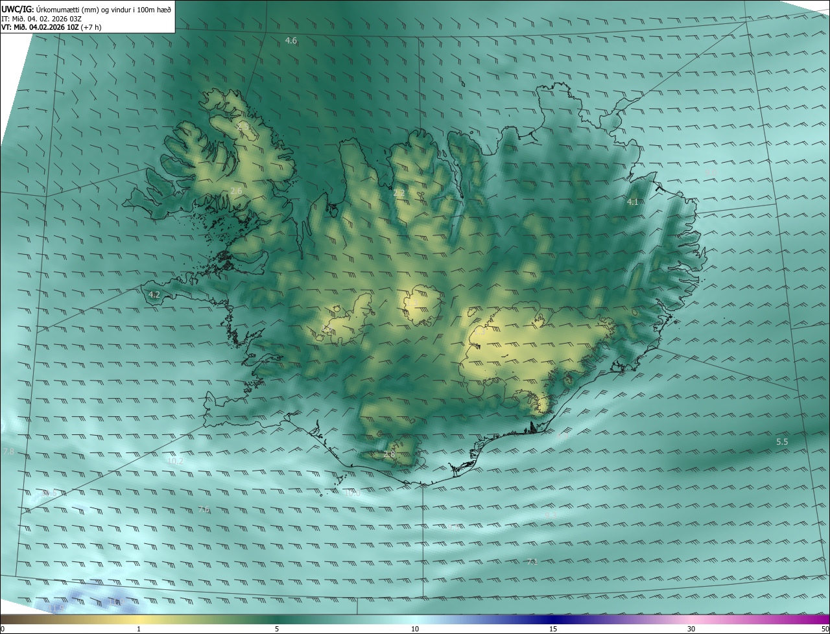Click the 4.2 value on the western peninsula

pos(154,294)
